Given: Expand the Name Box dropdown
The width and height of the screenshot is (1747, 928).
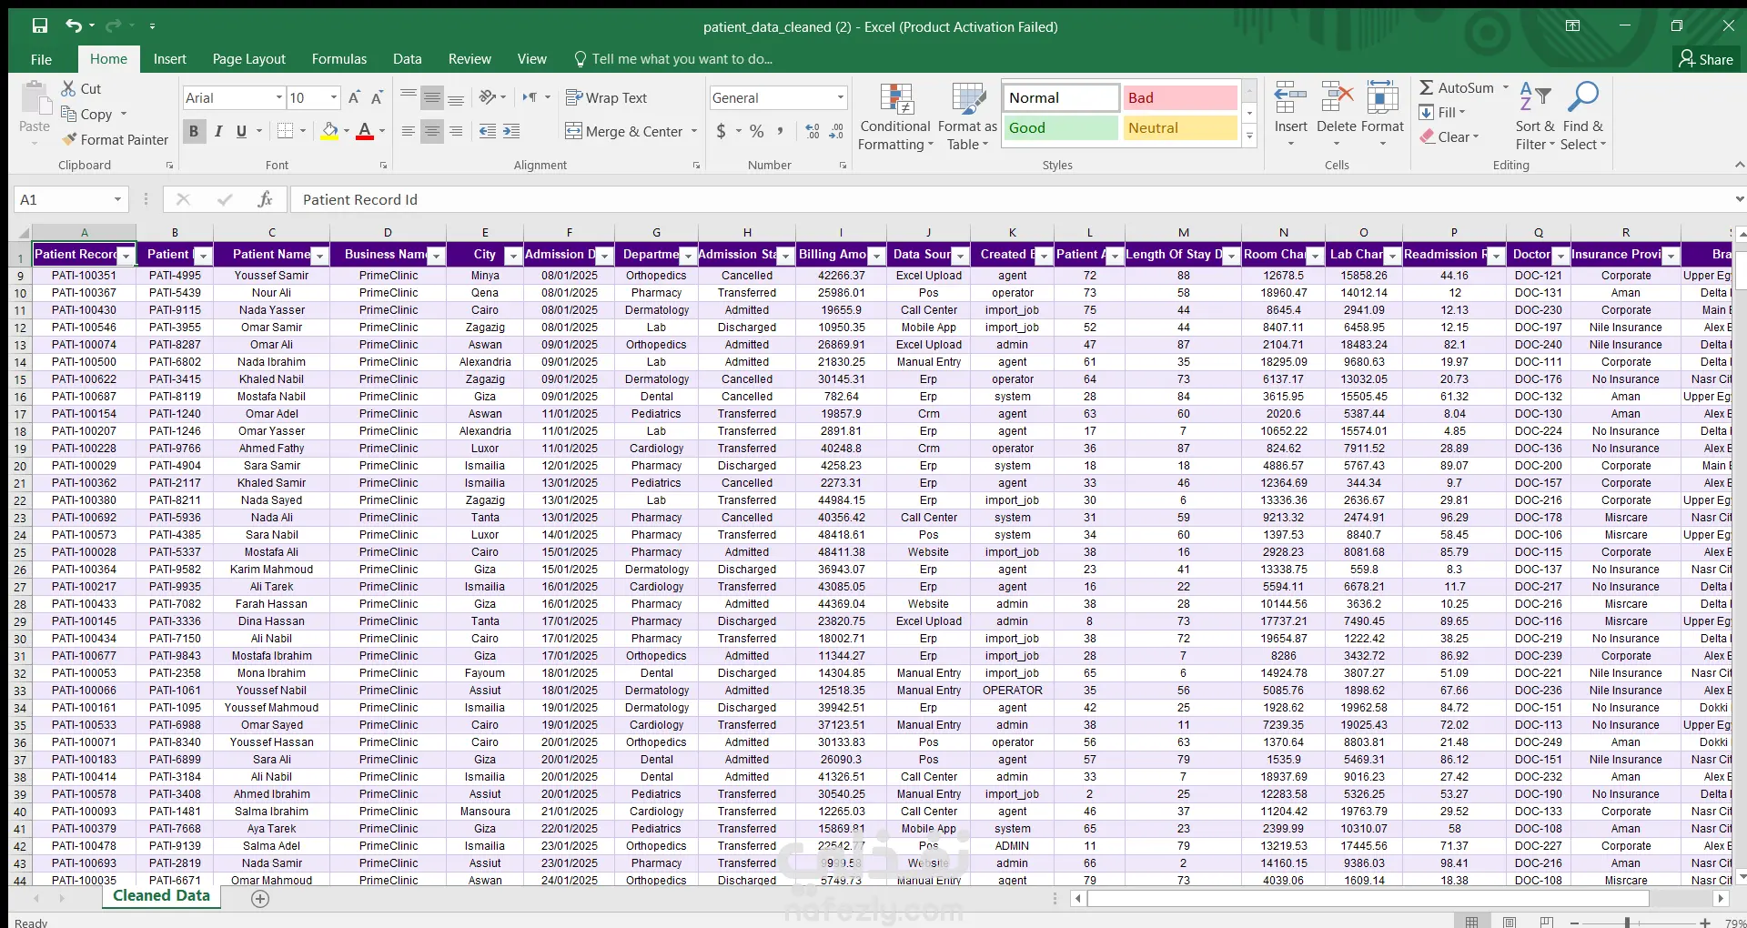Looking at the screenshot, I should pyautogui.click(x=117, y=199).
